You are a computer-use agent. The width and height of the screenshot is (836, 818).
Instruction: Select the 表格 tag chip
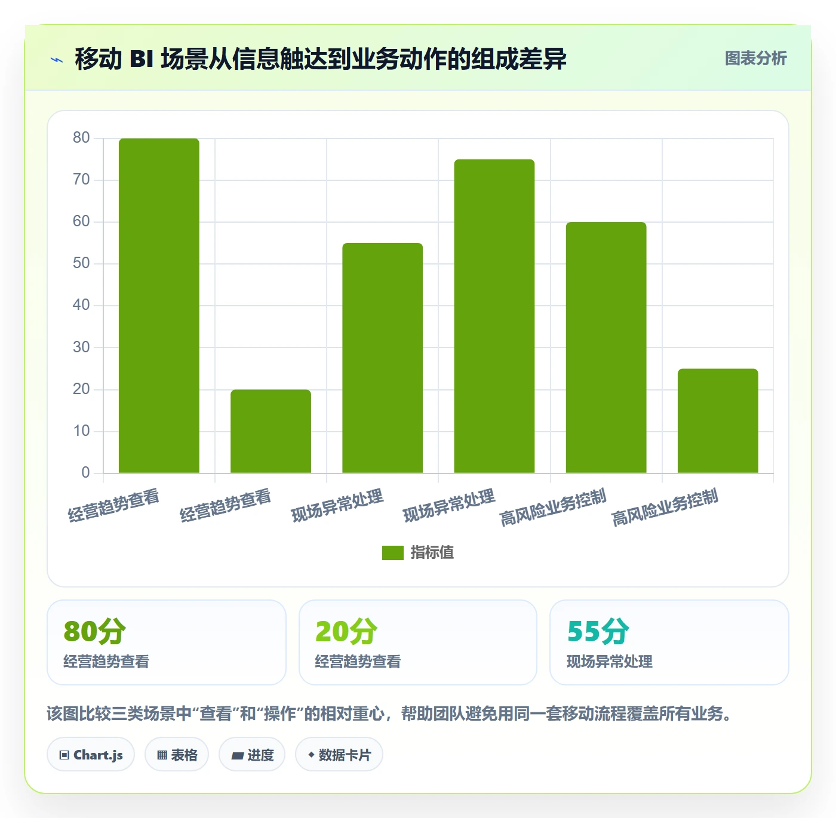click(x=177, y=755)
